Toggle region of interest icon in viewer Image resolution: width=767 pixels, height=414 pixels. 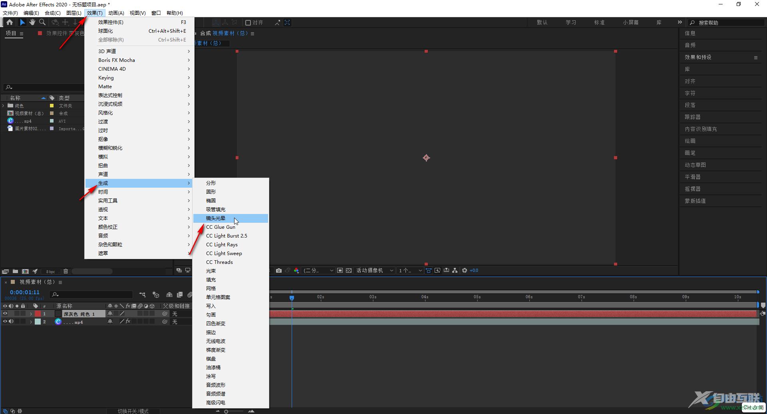click(340, 271)
